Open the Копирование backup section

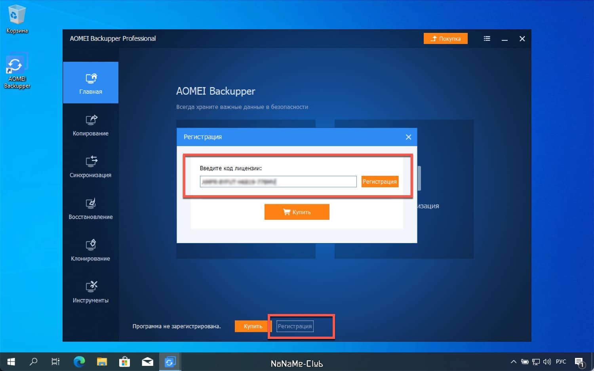coord(91,125)
